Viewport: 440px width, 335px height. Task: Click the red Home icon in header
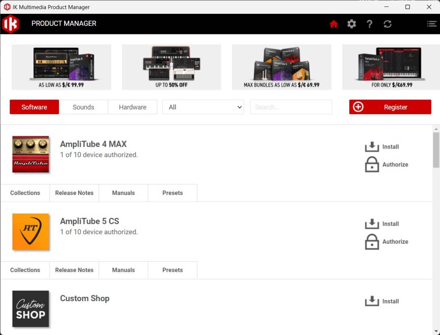click(x=334, y=24)
